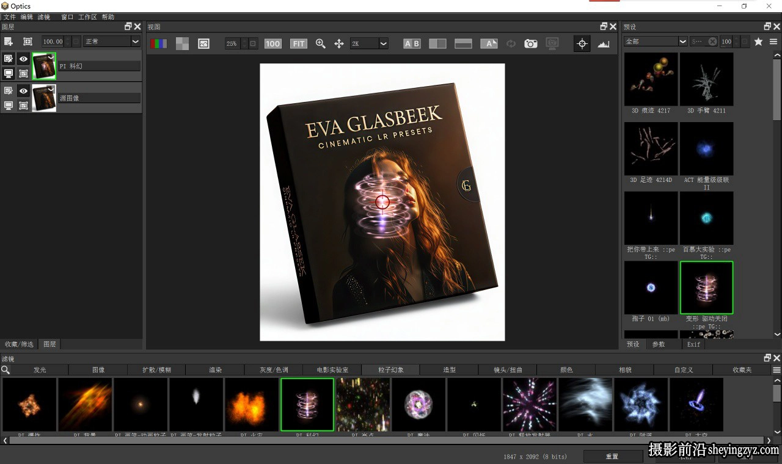Set zoom to 100 percent

tap(272, 44)
